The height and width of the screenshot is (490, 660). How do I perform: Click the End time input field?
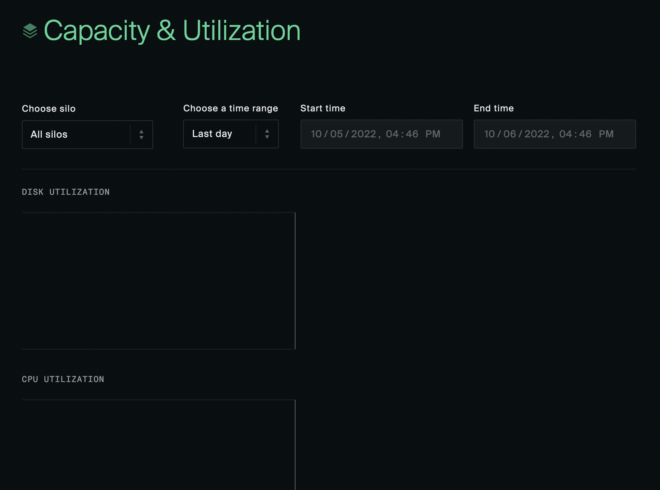point(554,134)
